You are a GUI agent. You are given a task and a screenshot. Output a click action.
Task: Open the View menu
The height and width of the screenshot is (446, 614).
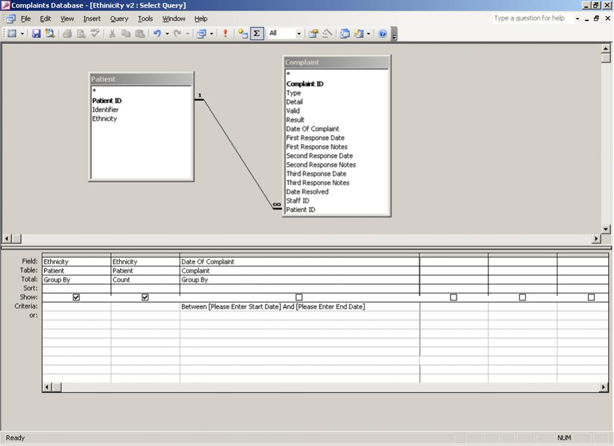[x=67, y=19]
